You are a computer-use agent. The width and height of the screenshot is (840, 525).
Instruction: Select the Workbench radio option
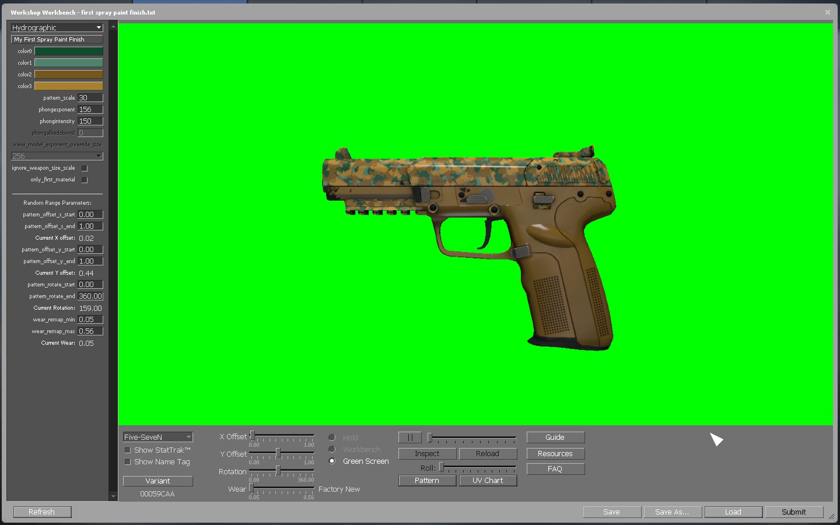point(332,449)
